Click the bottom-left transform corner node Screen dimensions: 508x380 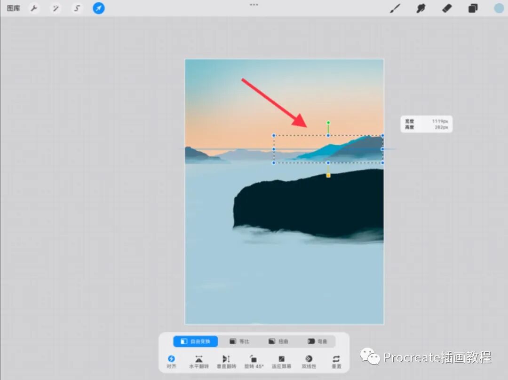(274, 163)
